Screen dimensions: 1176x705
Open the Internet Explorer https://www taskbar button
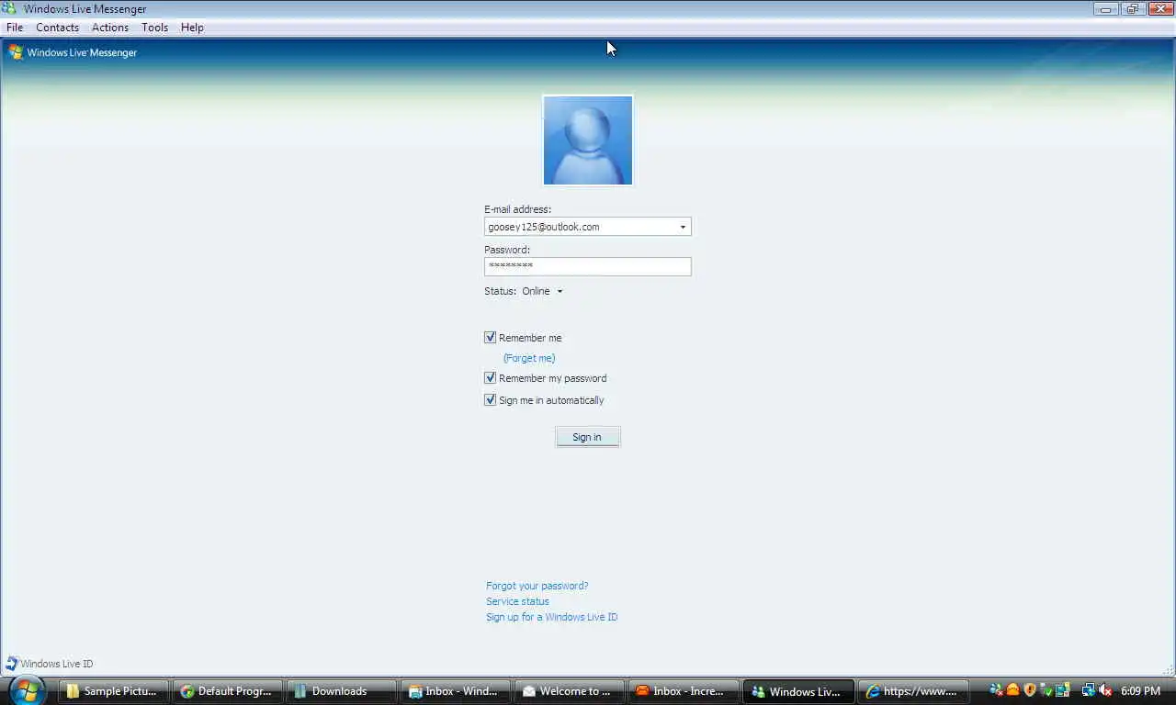pos(913,691)
